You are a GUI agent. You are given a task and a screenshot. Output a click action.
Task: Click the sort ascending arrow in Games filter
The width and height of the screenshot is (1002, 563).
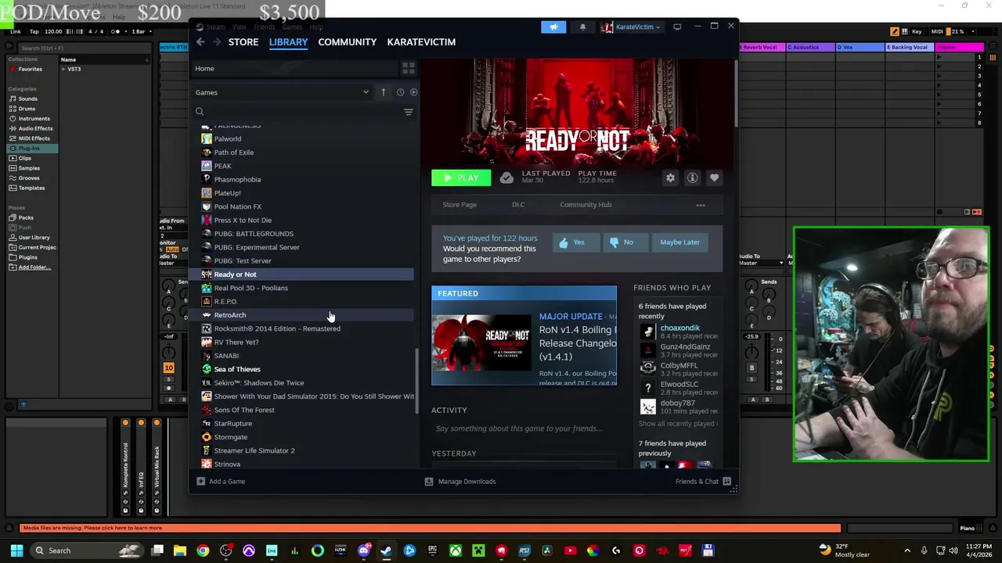pyautogui.click(x=383, y=92)
